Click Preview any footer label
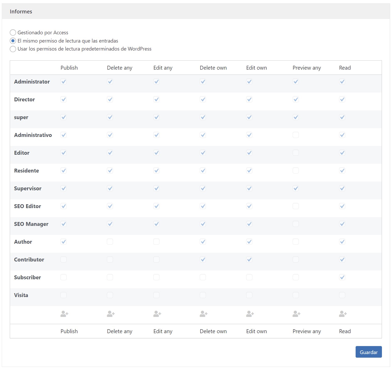Image resolution: width=392 pixels, height=369 pixels. (x=307, y=331)
